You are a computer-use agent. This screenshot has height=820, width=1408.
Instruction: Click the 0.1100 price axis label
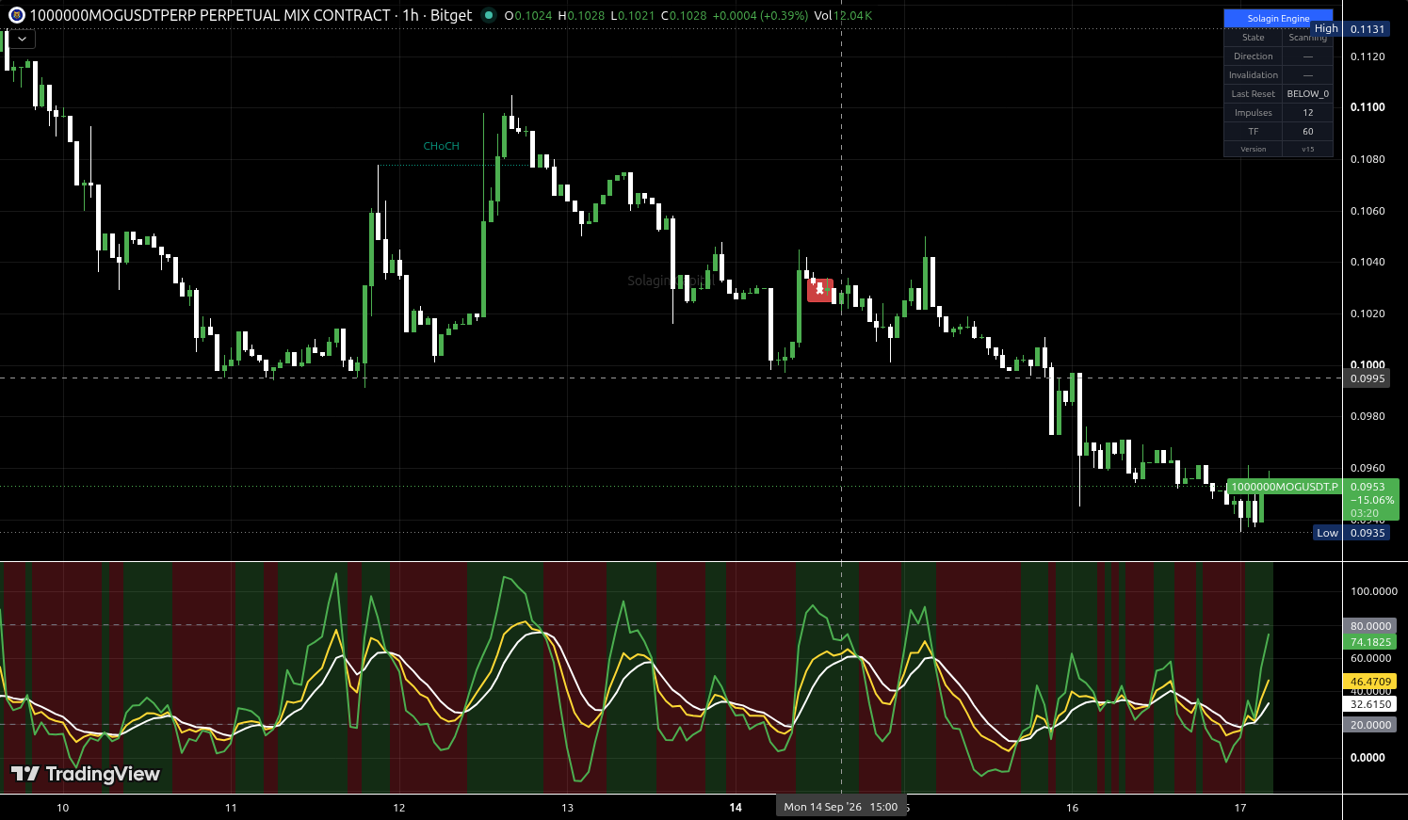pos(1368,107)
